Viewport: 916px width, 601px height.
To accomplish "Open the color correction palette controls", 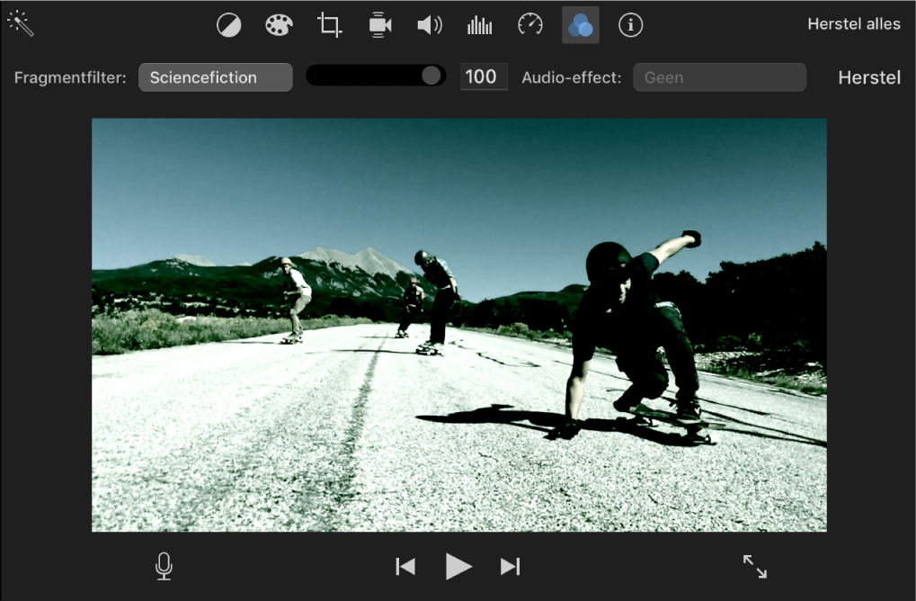I will click(x=279, y=24).
